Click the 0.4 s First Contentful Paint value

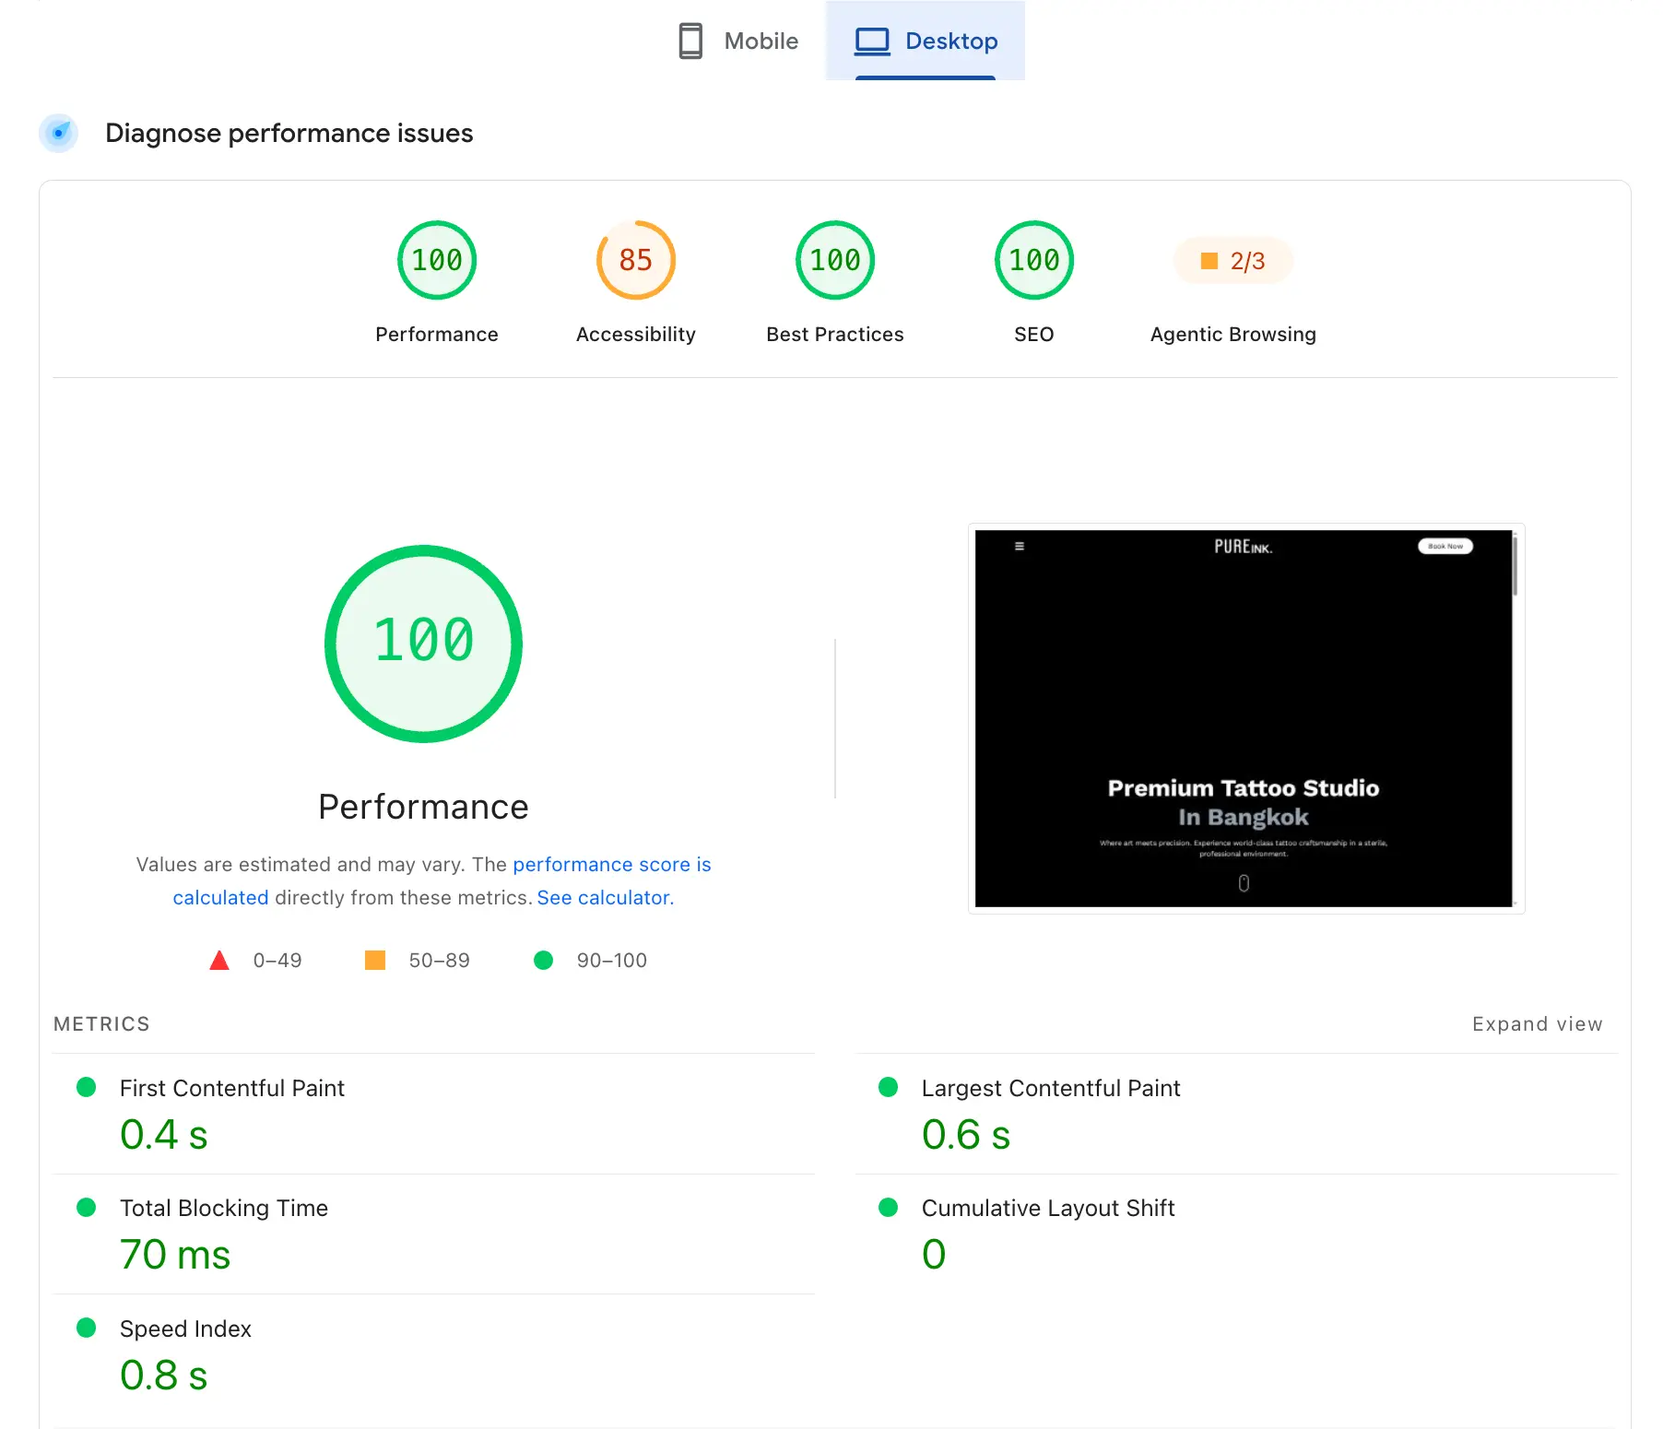pos(164,1135)
